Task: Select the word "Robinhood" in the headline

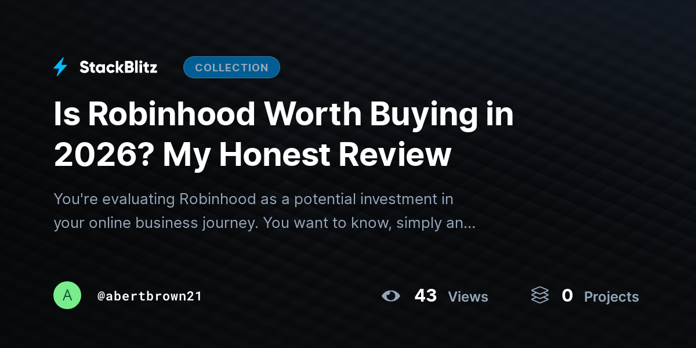Action: coord(171,115)
